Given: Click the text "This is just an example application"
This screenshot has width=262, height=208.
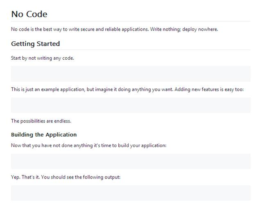Looking at the screenshot, I should pos(47,89).
